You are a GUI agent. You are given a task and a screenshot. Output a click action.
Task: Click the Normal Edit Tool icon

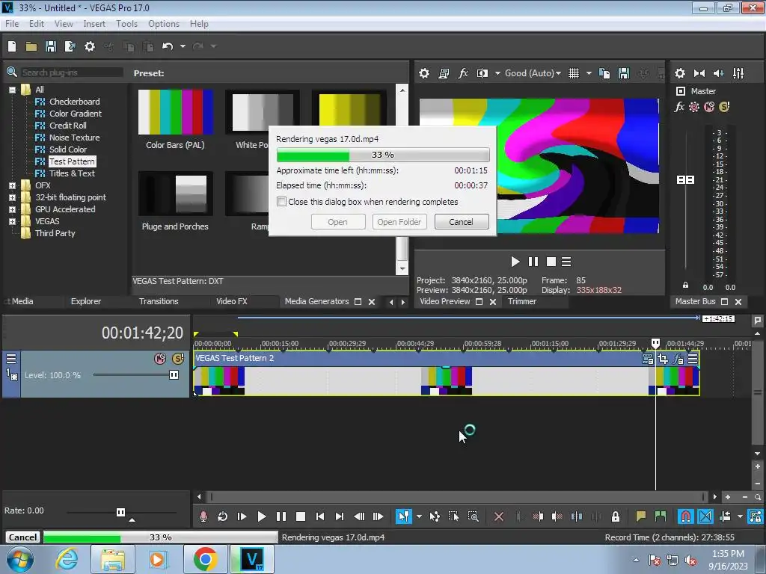(403, 516)
